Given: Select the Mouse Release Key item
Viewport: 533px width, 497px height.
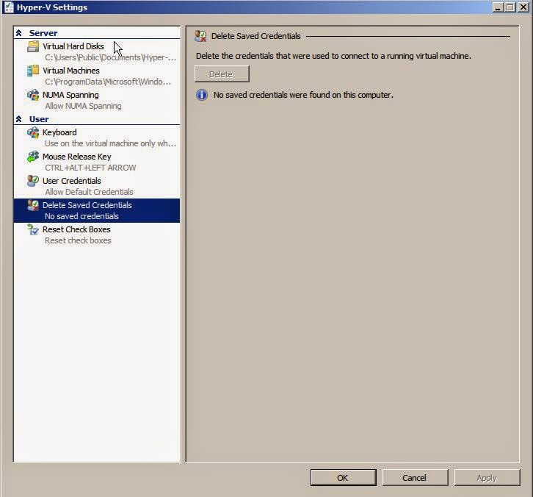Looking at the screenshot, I should [x=97, y=162].
